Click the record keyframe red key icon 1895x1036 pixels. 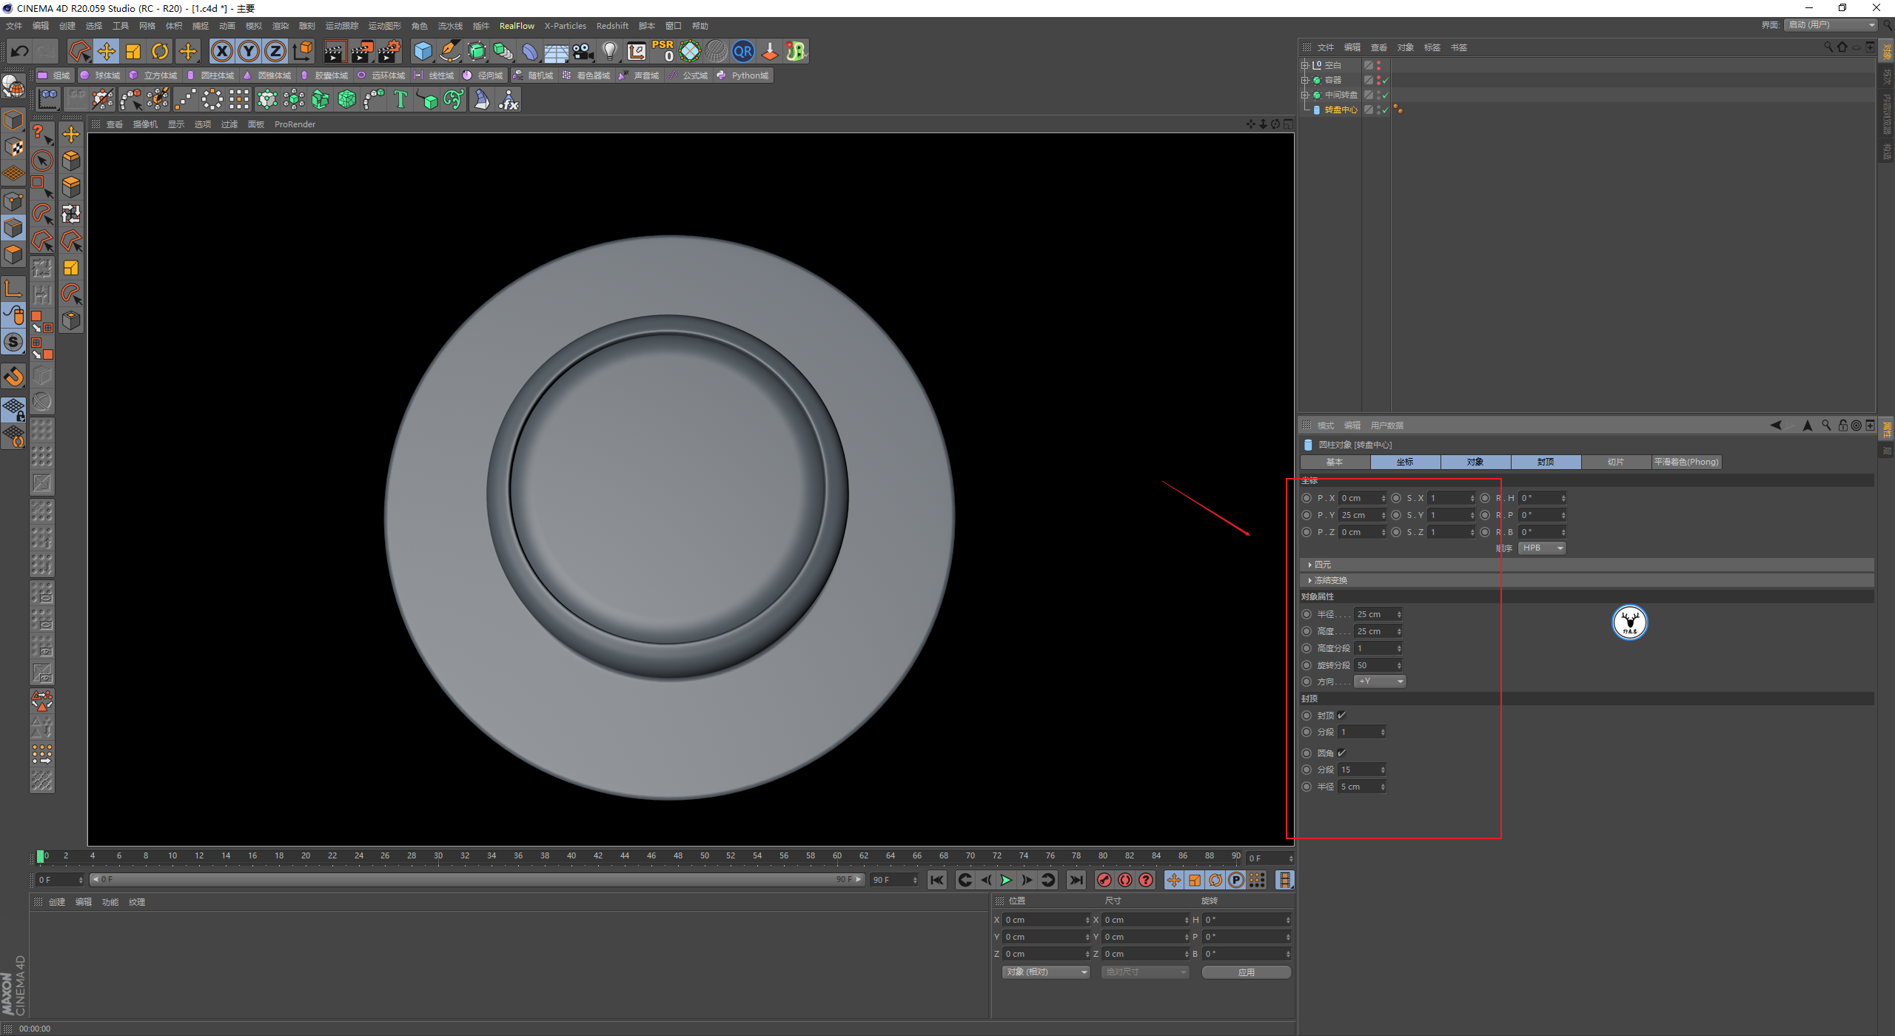click(x=1104, y=880)
